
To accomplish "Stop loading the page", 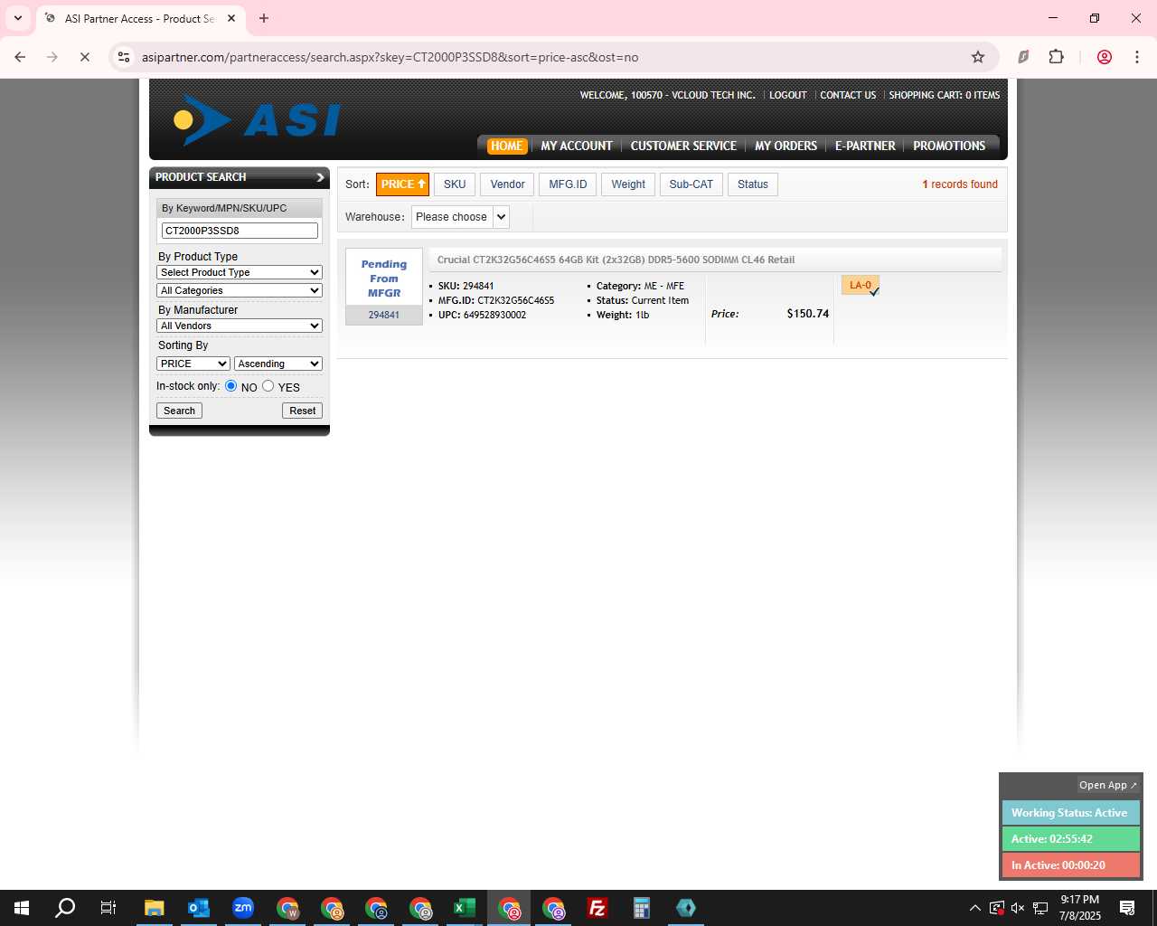I will click(85, 57).
